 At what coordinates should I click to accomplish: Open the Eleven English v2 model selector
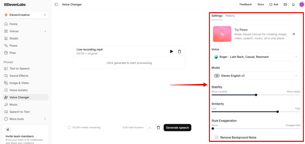[256, 76]
